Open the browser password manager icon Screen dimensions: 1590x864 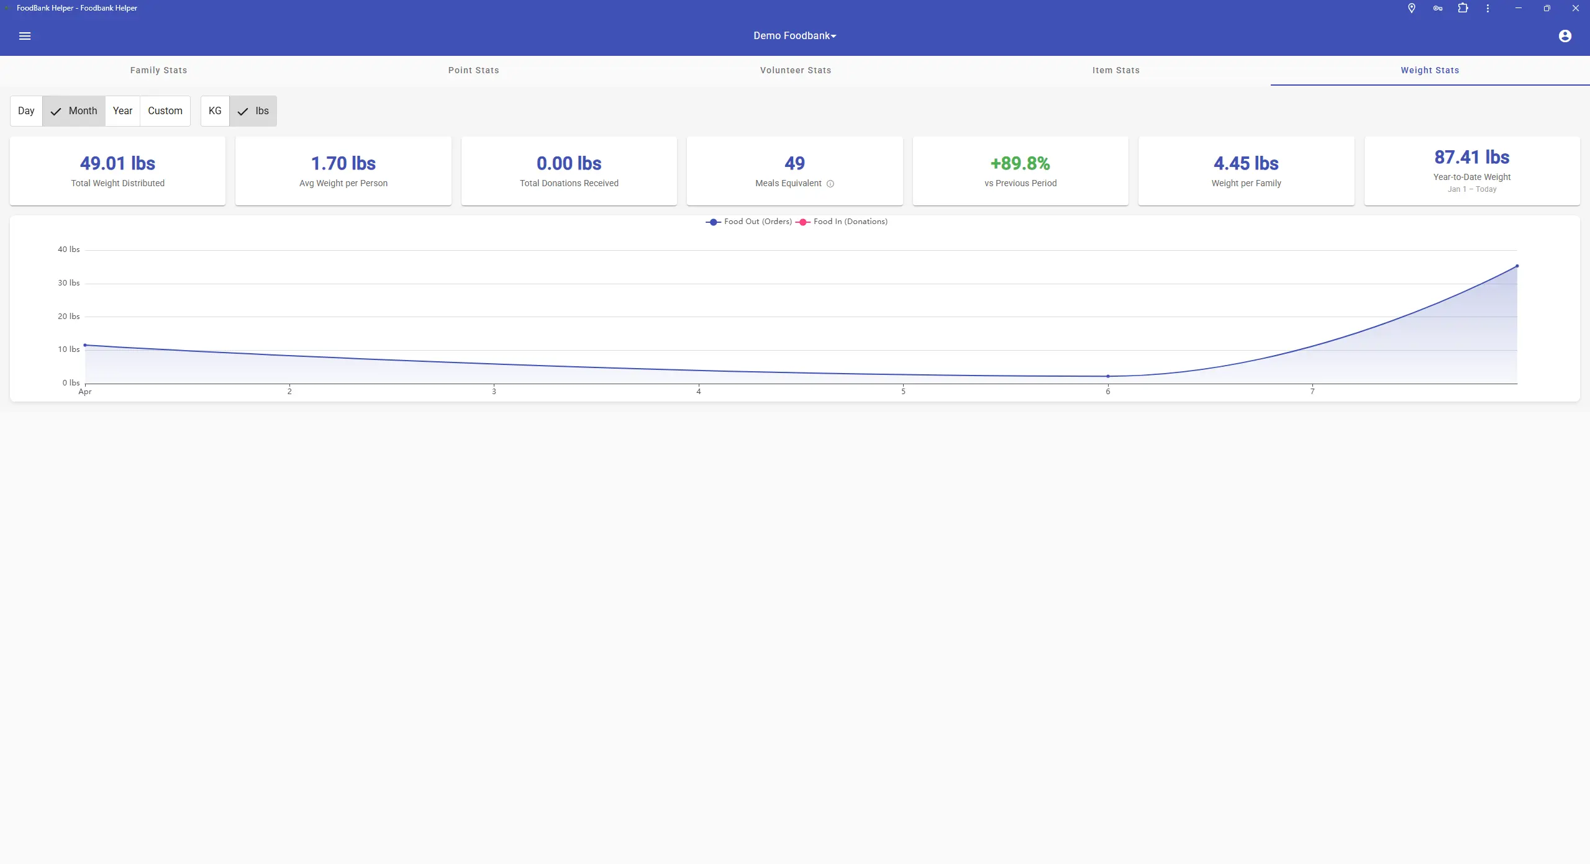(x=1437, y=8)
